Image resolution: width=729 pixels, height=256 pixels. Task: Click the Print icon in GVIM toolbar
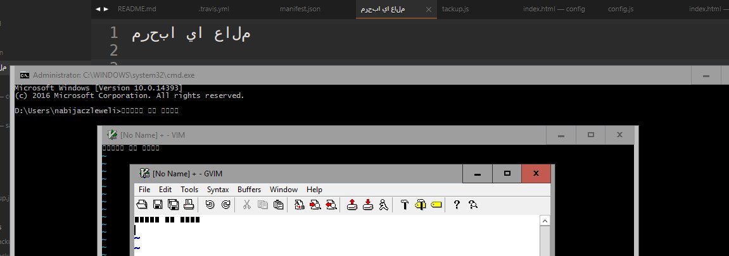tap(188, 204)
